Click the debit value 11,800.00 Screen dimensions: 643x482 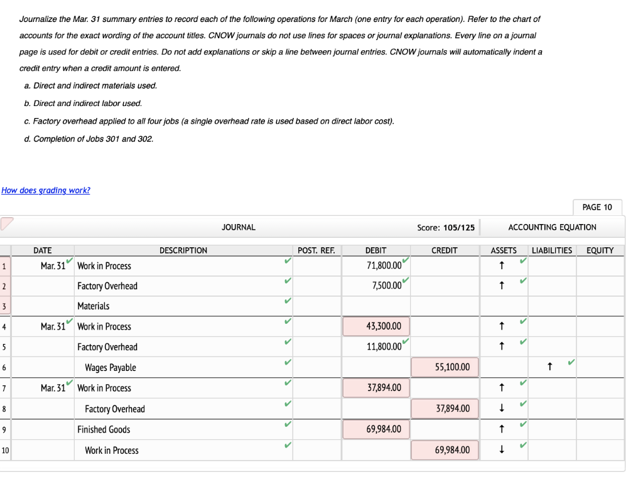(384, 346)
